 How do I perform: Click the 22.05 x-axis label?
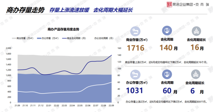click(x=80, y=105)
